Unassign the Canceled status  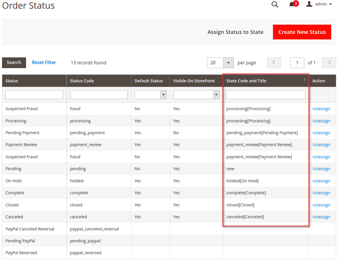point(321,217)
